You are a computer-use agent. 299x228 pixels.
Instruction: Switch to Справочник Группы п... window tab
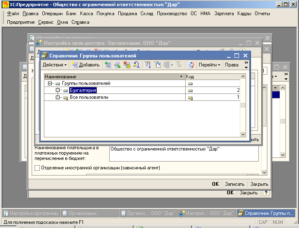[266, 213]
